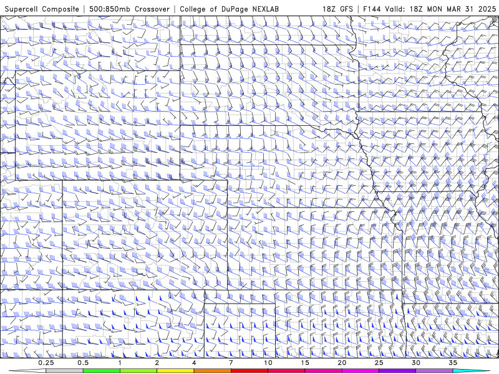Click the 'F144' forecast hour label
This screenshot has height=374, width=499.
pos(372,9)
